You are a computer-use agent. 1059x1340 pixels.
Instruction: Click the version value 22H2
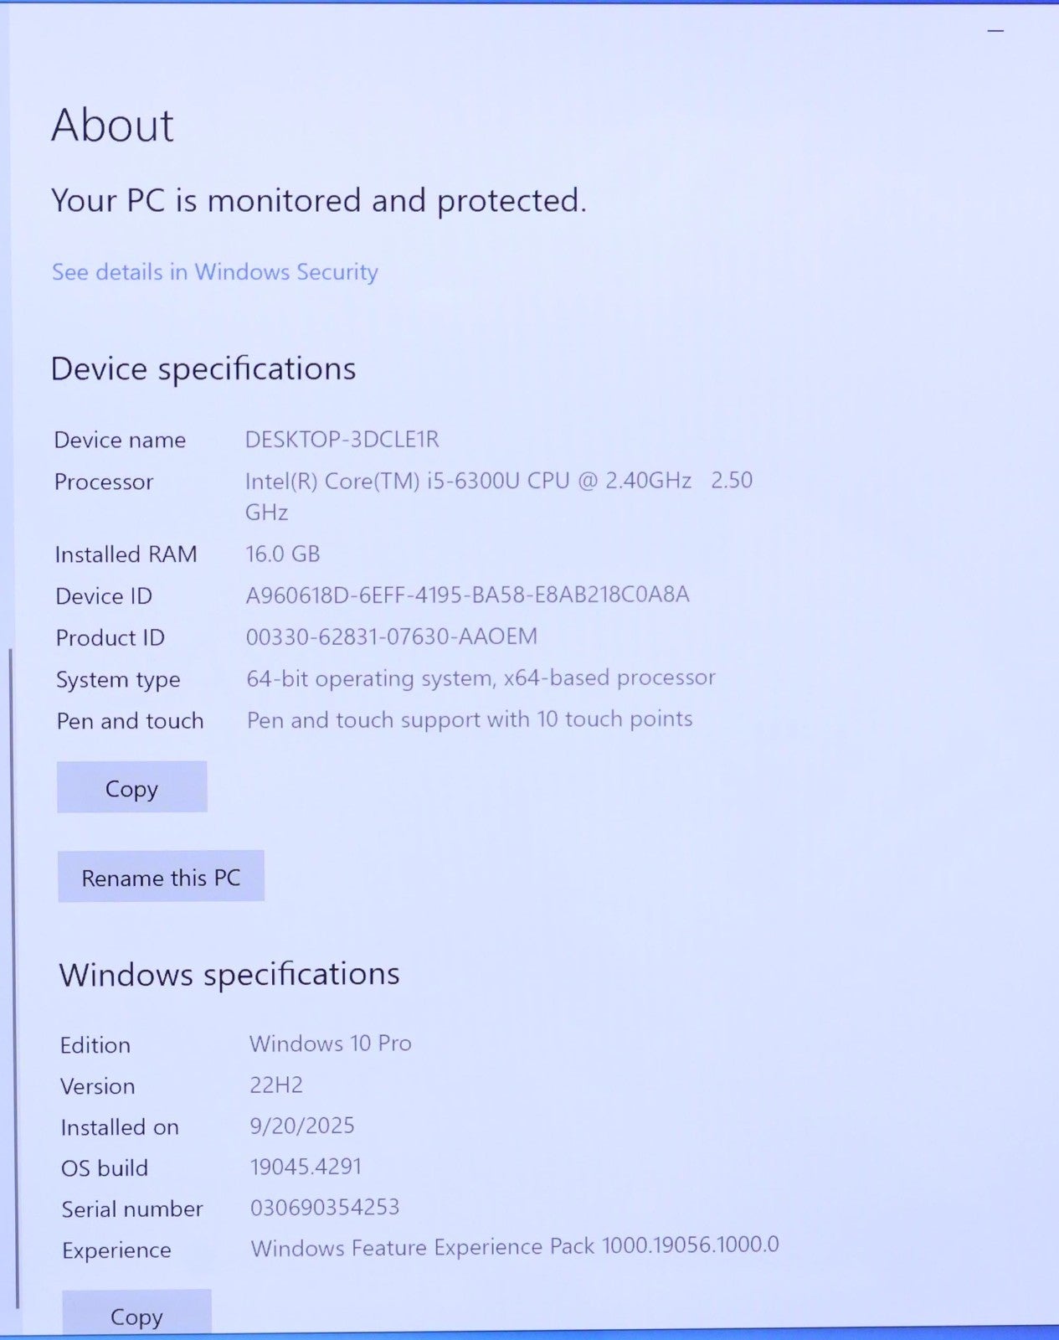[276, 1085]
